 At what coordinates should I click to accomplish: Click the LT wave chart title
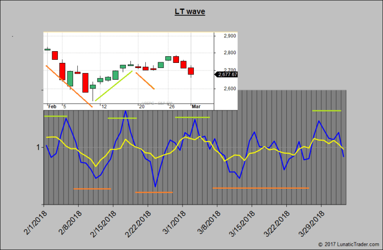click(x=189, y=11)
